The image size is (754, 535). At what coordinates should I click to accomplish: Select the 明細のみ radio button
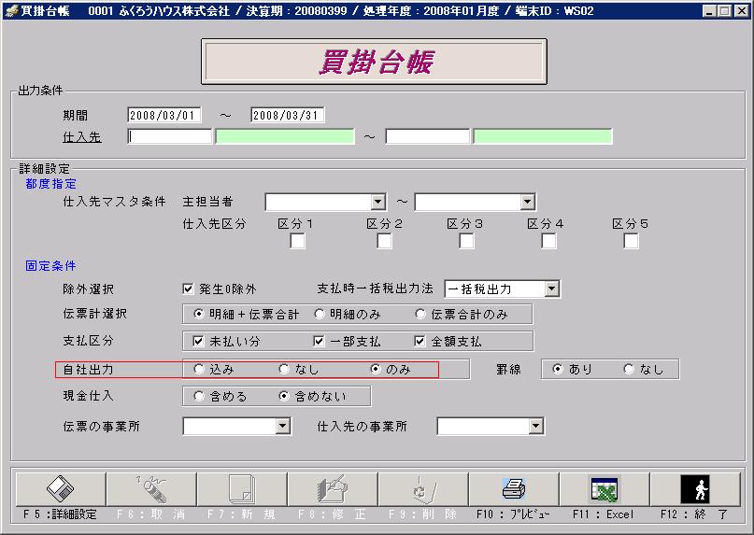click(319, 314)
